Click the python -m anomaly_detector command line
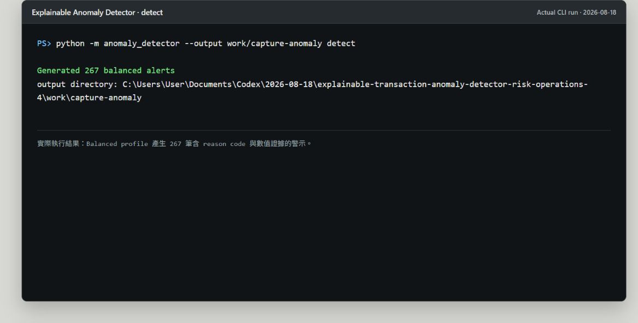638x323 pixels. (205, 44)
